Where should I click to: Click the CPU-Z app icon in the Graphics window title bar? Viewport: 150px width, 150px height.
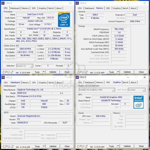click(77, 77)
